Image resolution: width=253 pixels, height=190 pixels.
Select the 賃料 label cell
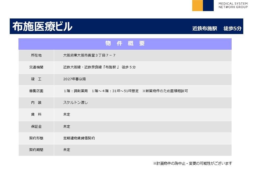coord(36,115)
